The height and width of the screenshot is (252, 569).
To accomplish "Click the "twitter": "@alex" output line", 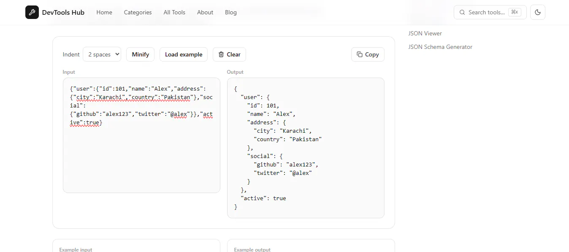I will (x=283, y=173).
